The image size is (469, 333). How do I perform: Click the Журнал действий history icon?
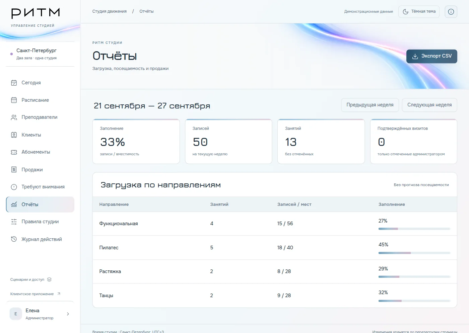tap(14, 239)
